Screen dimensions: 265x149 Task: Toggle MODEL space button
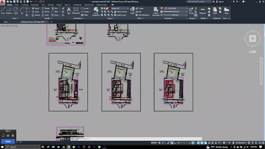[x=154, y=143]
